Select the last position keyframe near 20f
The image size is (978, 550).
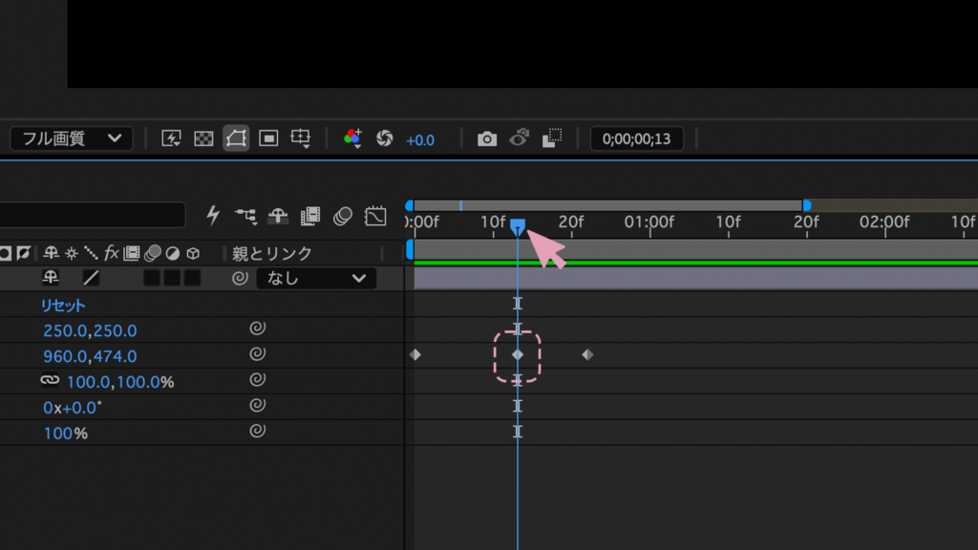[x=587, y=355]
